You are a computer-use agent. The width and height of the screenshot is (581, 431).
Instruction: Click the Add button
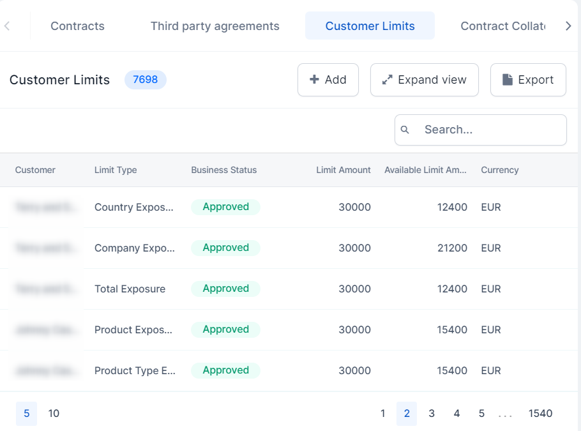tap(328, 80)
